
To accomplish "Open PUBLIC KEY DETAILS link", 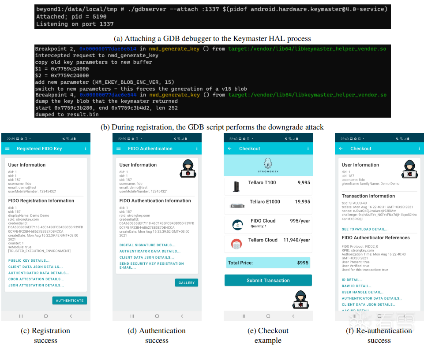I will pos(29,260).
